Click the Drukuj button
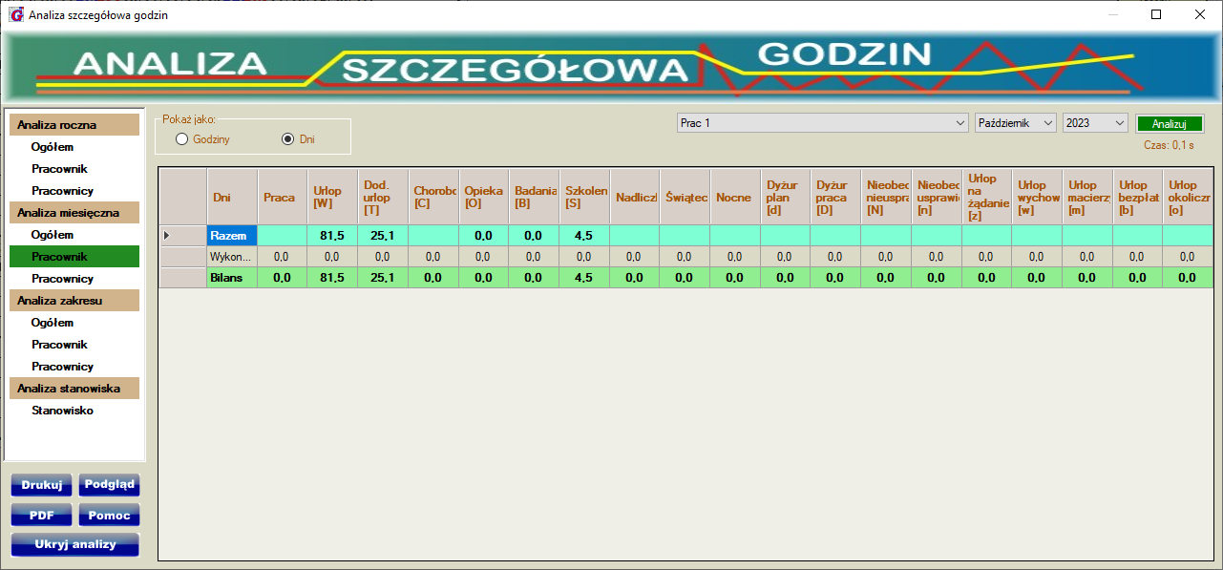The width and height of the screenshot is (1223, 570). coord(41,485)
